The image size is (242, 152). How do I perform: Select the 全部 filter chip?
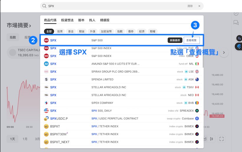[49, 31]
